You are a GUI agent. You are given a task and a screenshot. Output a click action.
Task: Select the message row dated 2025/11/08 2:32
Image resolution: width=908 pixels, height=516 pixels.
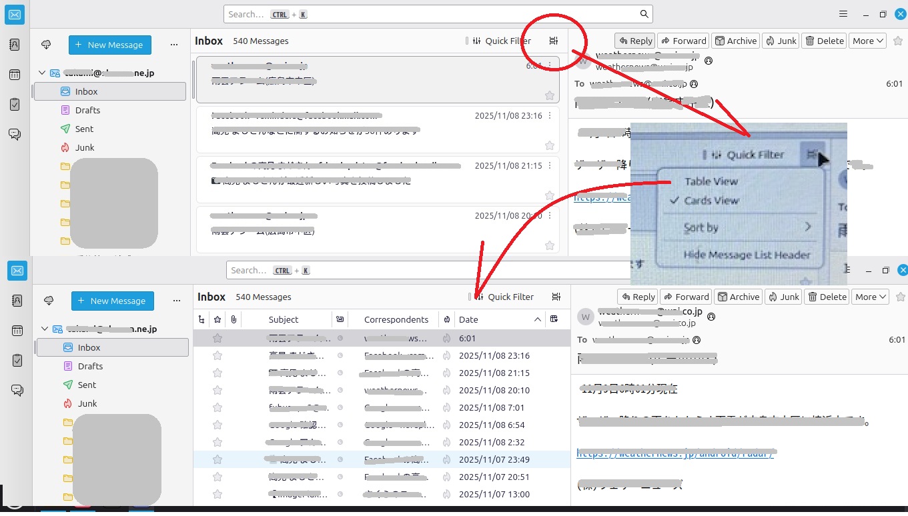[380, 443]
